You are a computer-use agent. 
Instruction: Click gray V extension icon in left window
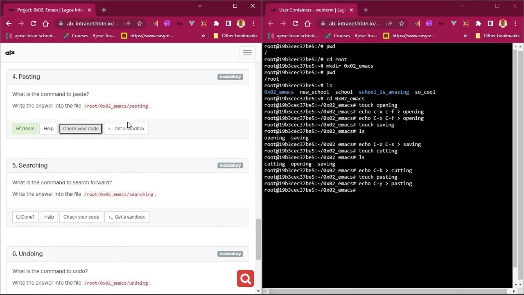click(x=192, y=24)
